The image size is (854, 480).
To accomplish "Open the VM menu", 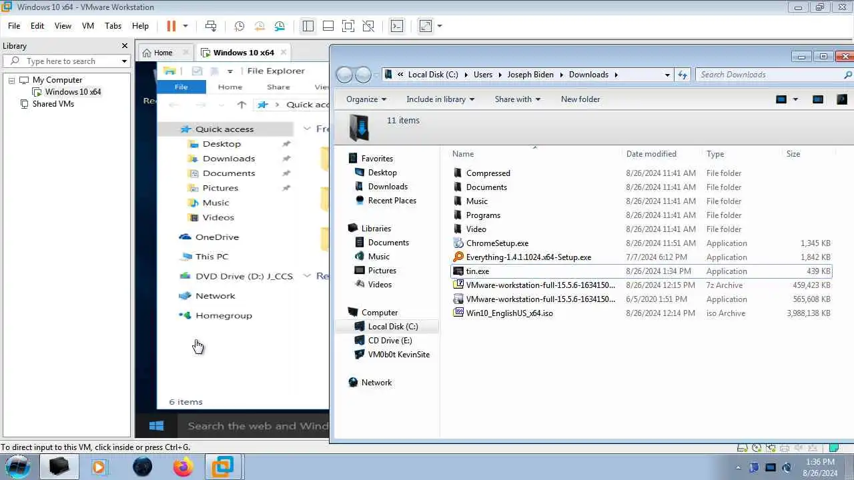I will [88, 26].
